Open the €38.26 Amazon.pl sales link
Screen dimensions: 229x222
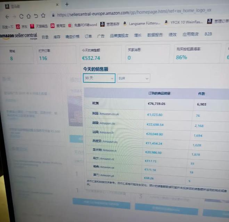[149, 178]
